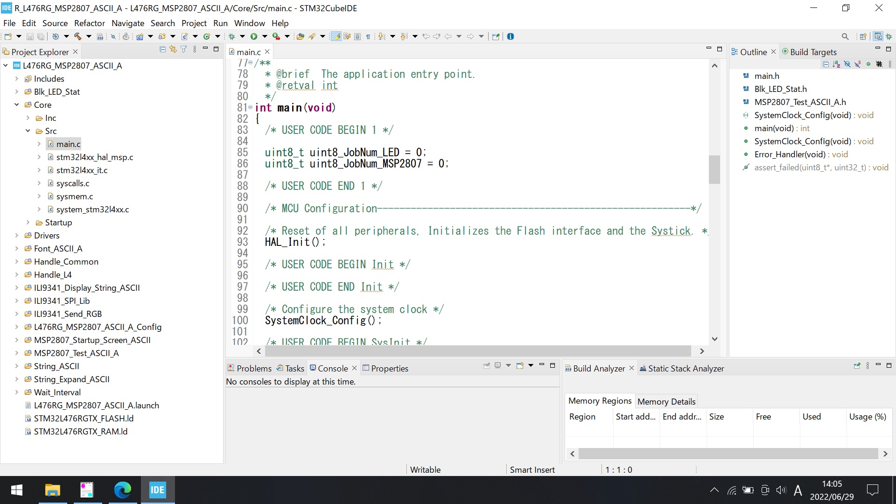This screenshot has width=896, height=504.
Task: Open STM32476RGTX_FLASH.ld linker script
Action: 83,419
